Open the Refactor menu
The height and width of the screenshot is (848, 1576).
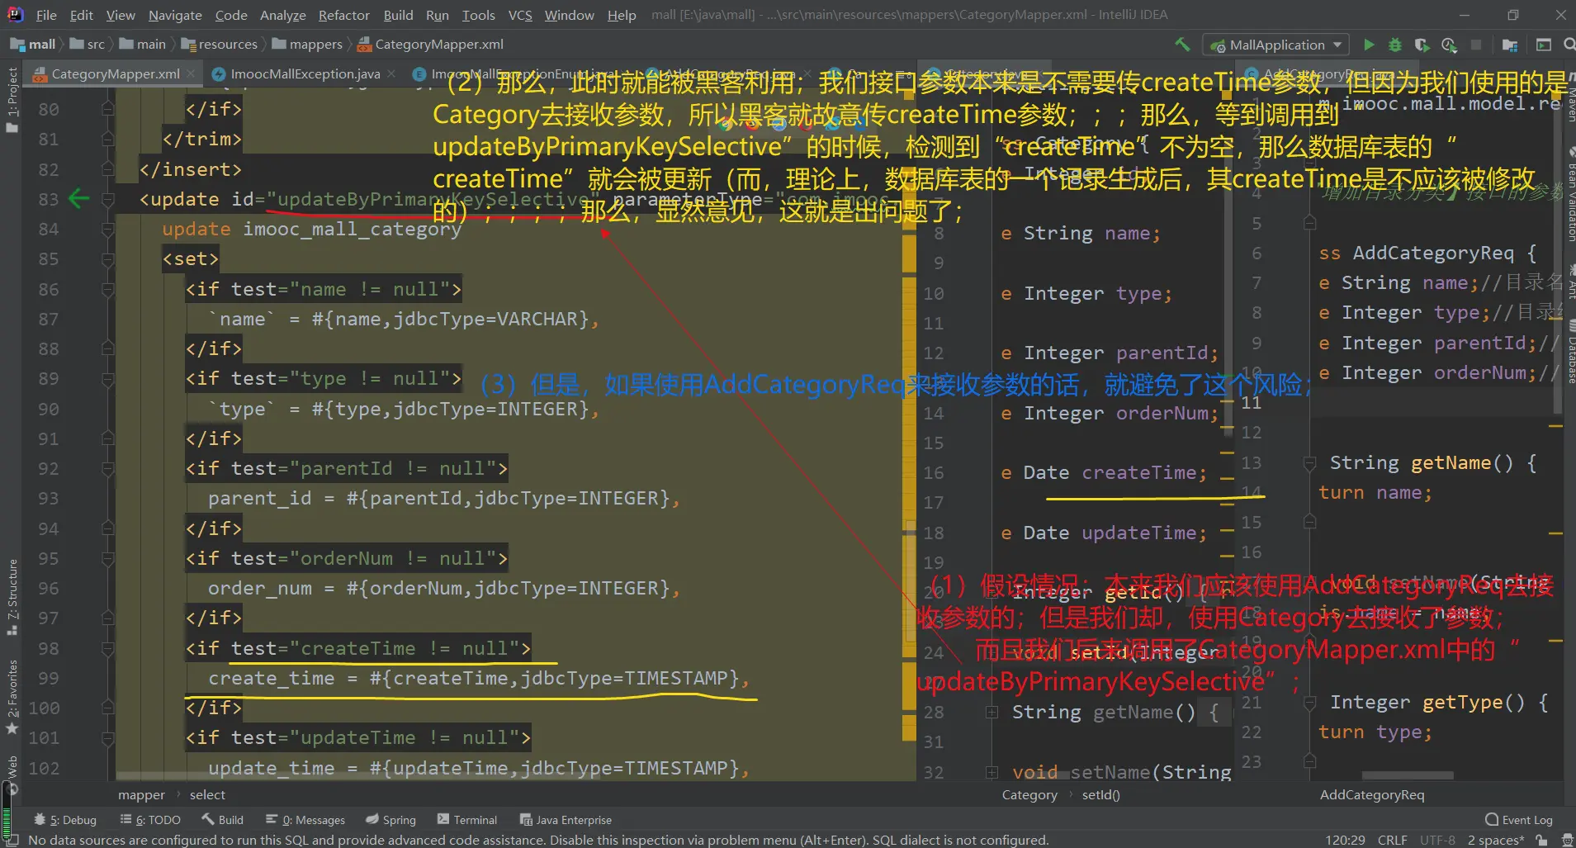coord(343,15)
